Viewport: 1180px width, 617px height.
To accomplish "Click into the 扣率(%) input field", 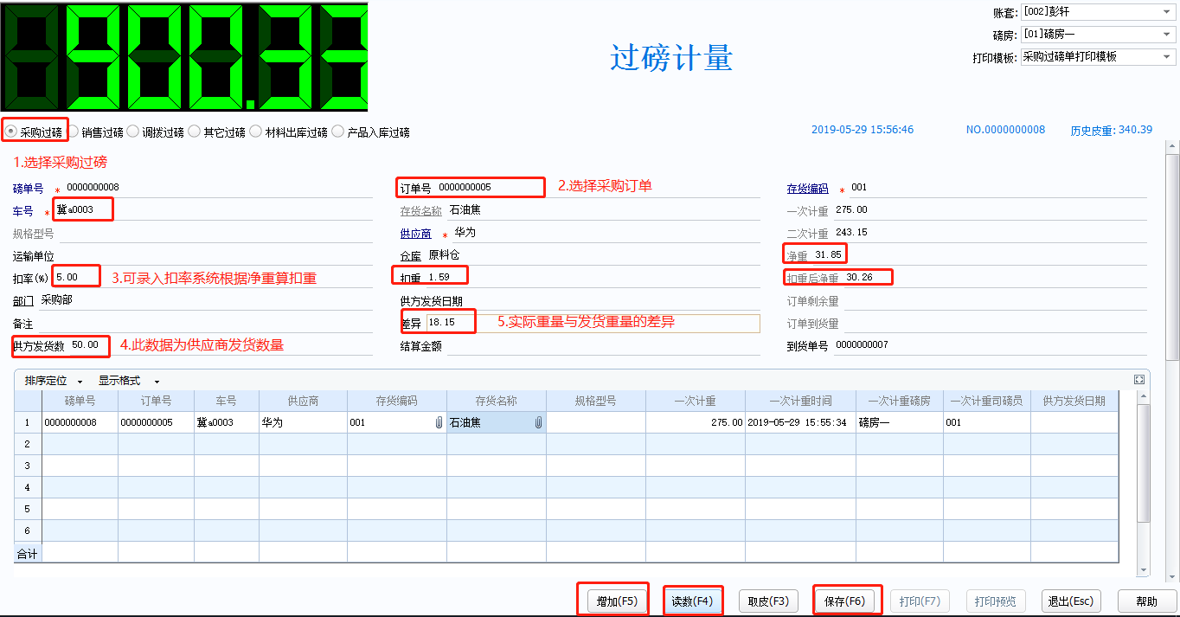I will (x=76, y=278).
